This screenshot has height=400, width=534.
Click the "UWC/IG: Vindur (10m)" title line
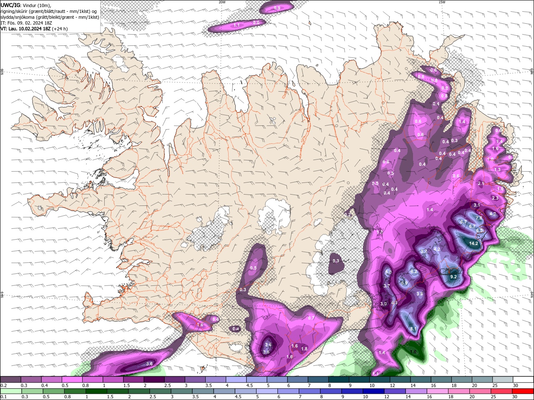point(25,5)
